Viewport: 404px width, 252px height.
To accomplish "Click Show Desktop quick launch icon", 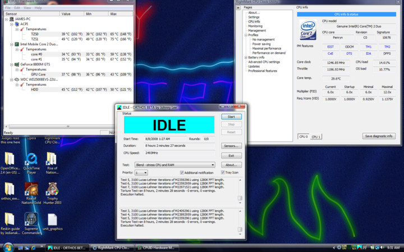I will pyautogui.click(x=20, y=248).
